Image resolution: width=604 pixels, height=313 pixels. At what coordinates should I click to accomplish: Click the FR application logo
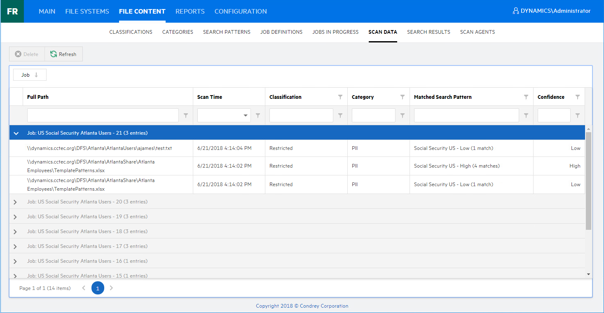12,11
